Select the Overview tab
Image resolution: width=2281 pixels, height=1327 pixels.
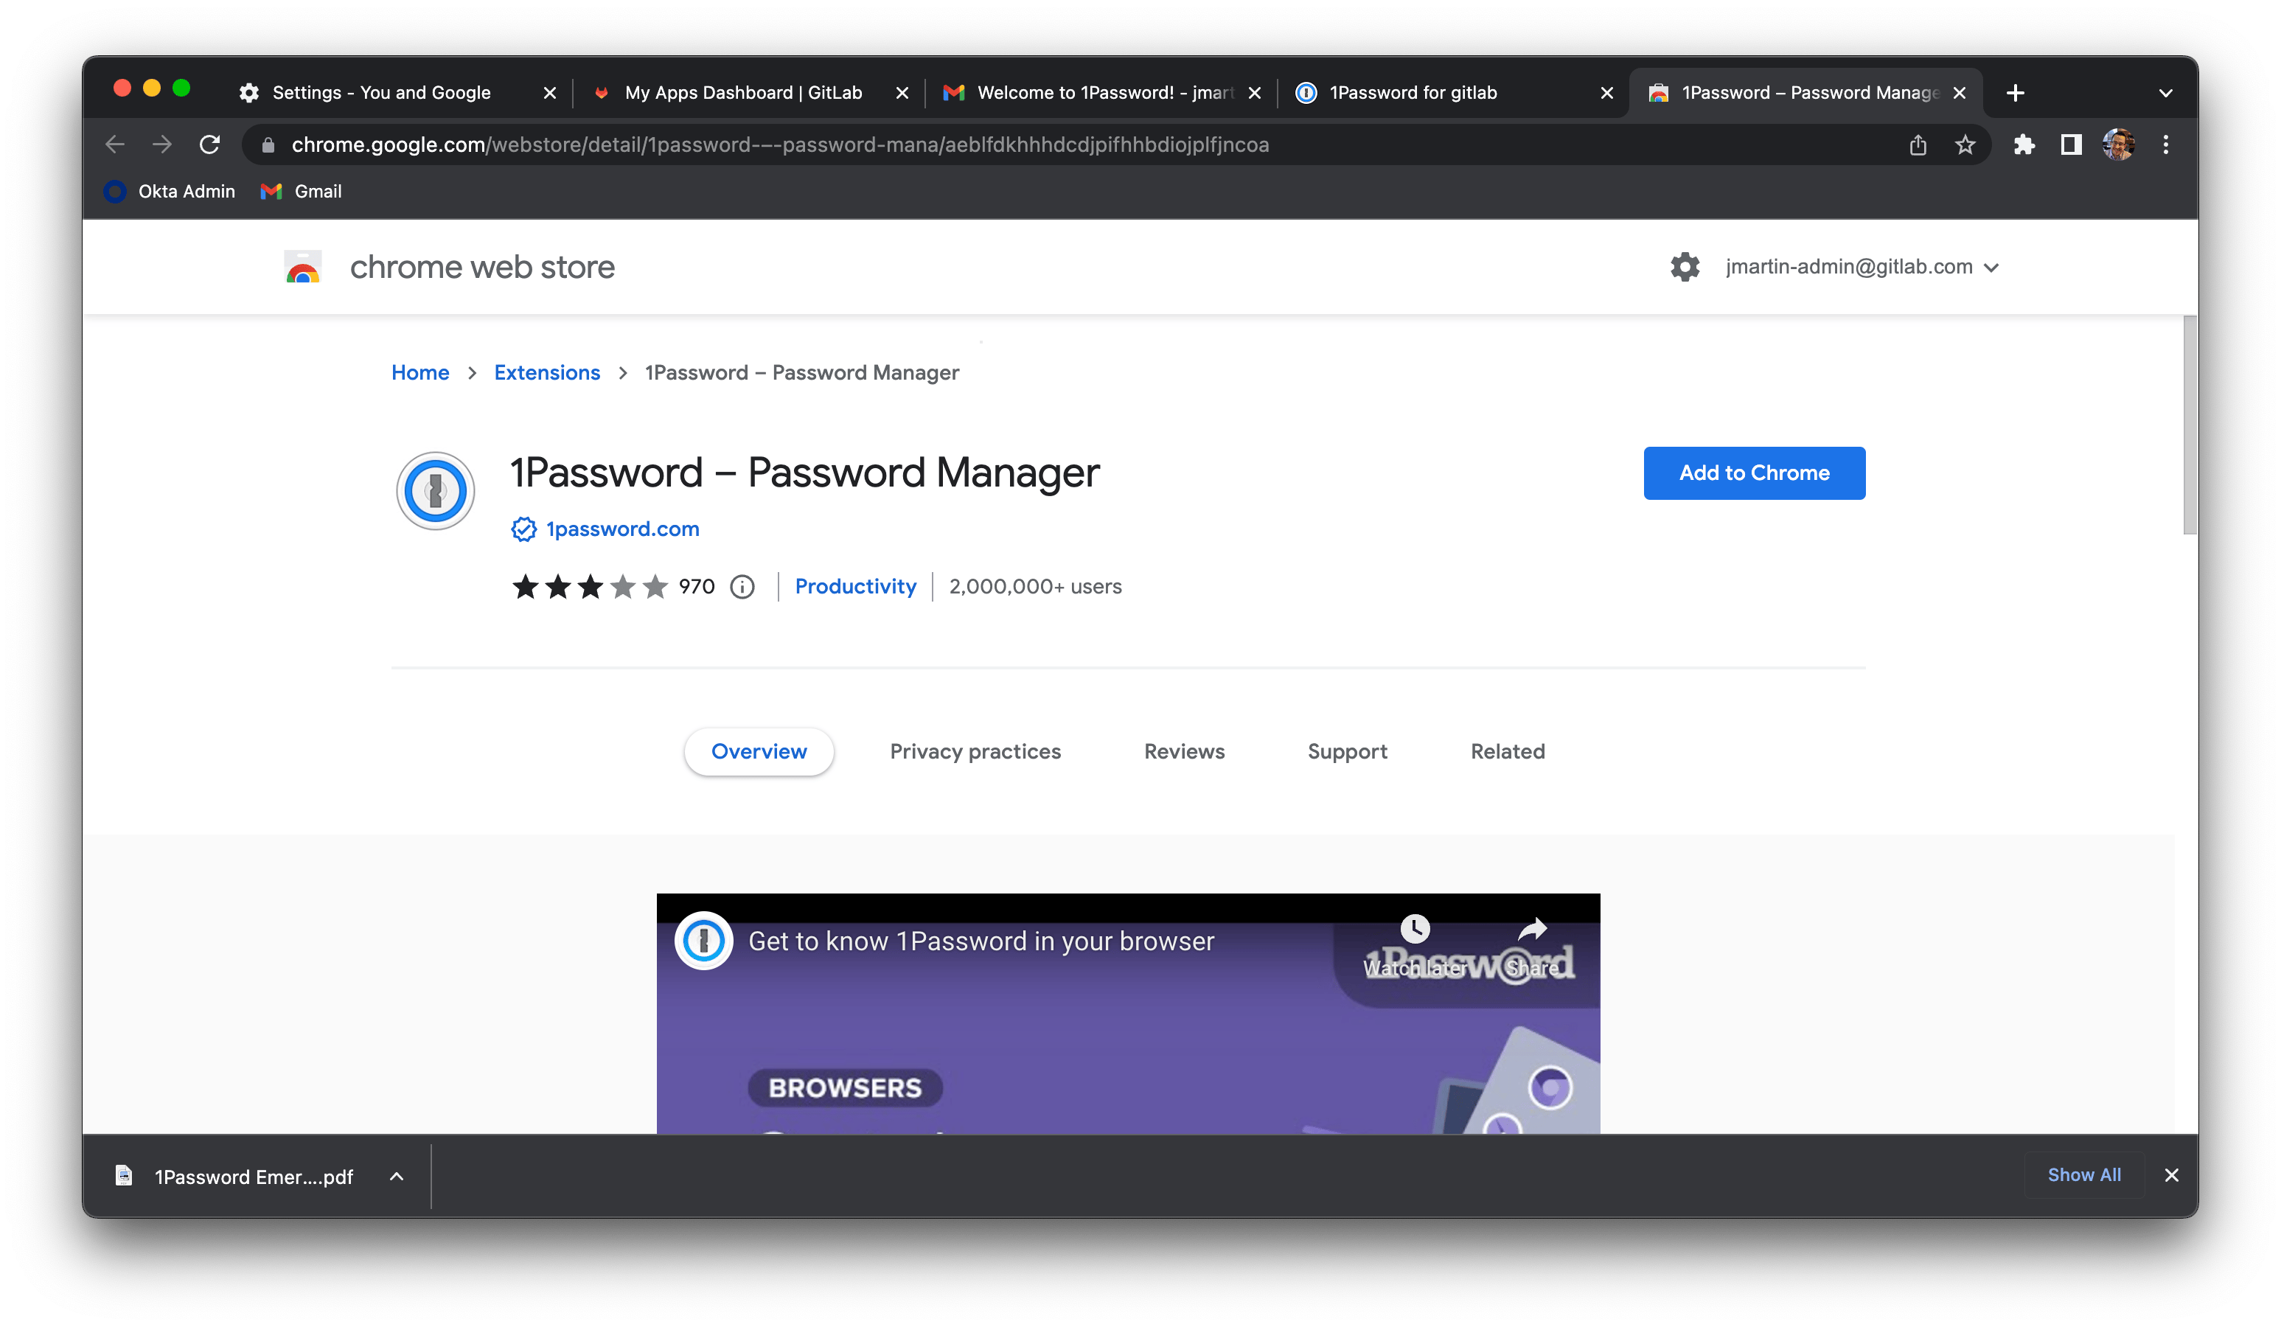click(759, 751)
